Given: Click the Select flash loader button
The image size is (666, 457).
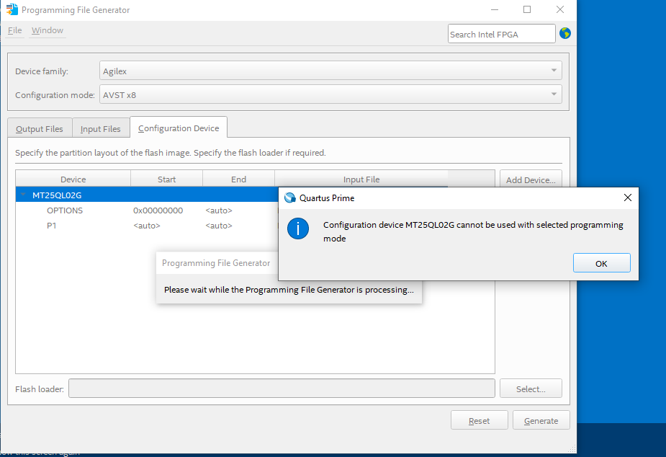Looking at the screenshot, I should click(x=531, y=389).
